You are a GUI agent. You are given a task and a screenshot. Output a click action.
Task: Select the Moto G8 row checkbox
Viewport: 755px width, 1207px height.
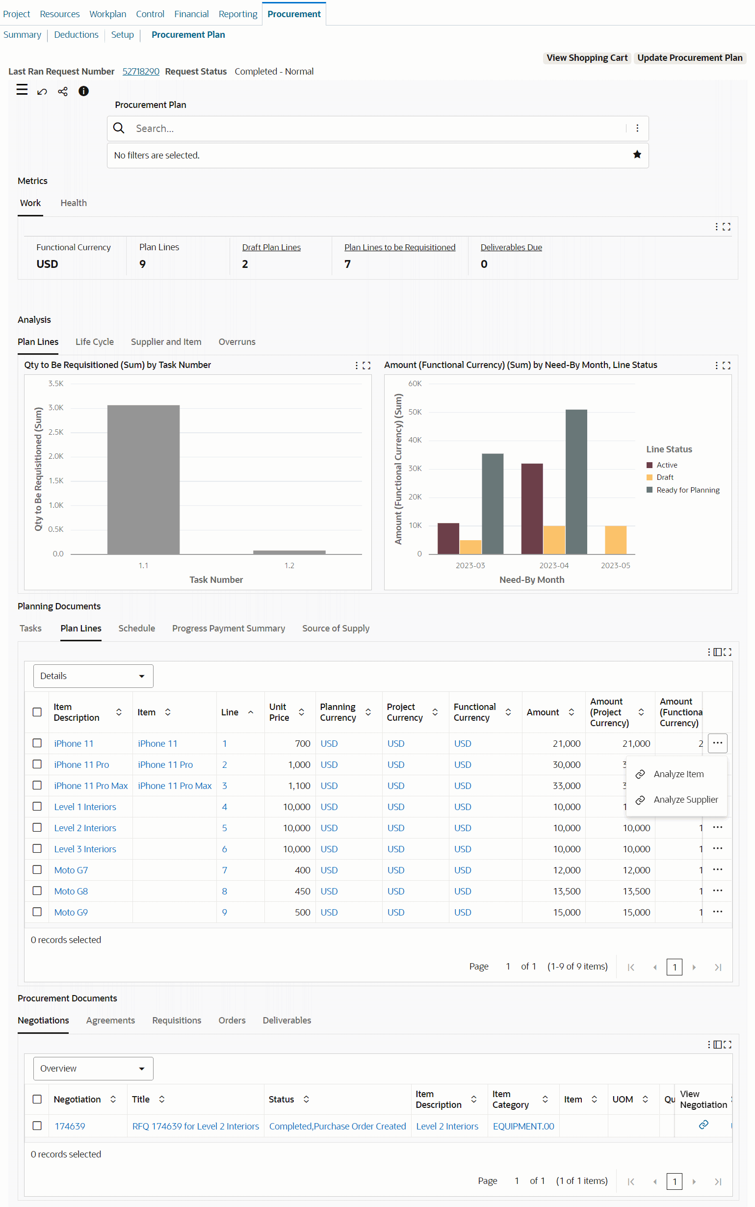(x=37, y=891)
